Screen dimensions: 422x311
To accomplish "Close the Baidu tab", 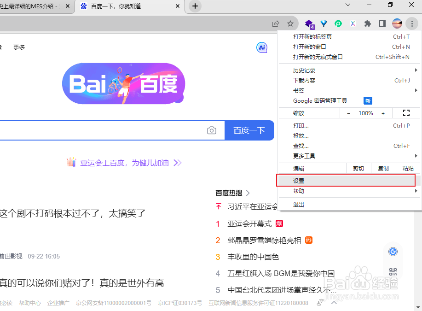I will (x=178, y=6).
